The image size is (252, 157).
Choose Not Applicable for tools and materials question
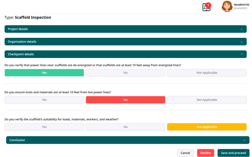click(x=207, y=100)
